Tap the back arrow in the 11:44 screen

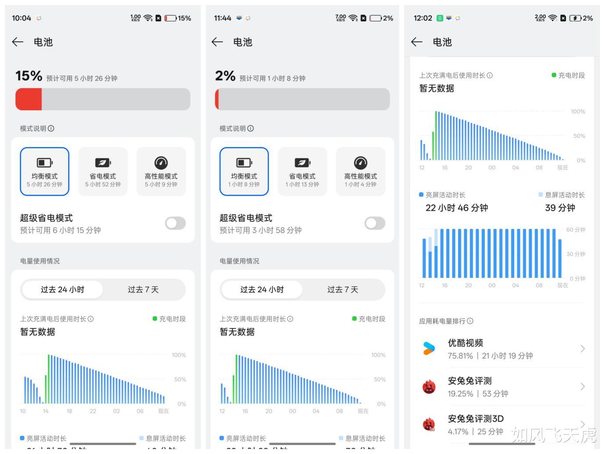pos(217,42)
